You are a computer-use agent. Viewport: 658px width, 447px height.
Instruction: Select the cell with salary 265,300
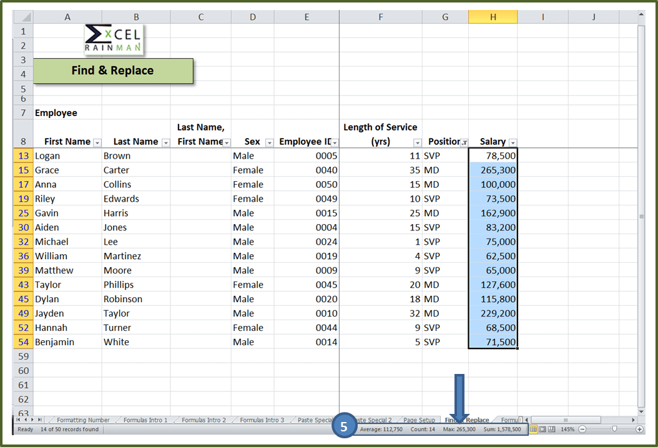point(493,170)
